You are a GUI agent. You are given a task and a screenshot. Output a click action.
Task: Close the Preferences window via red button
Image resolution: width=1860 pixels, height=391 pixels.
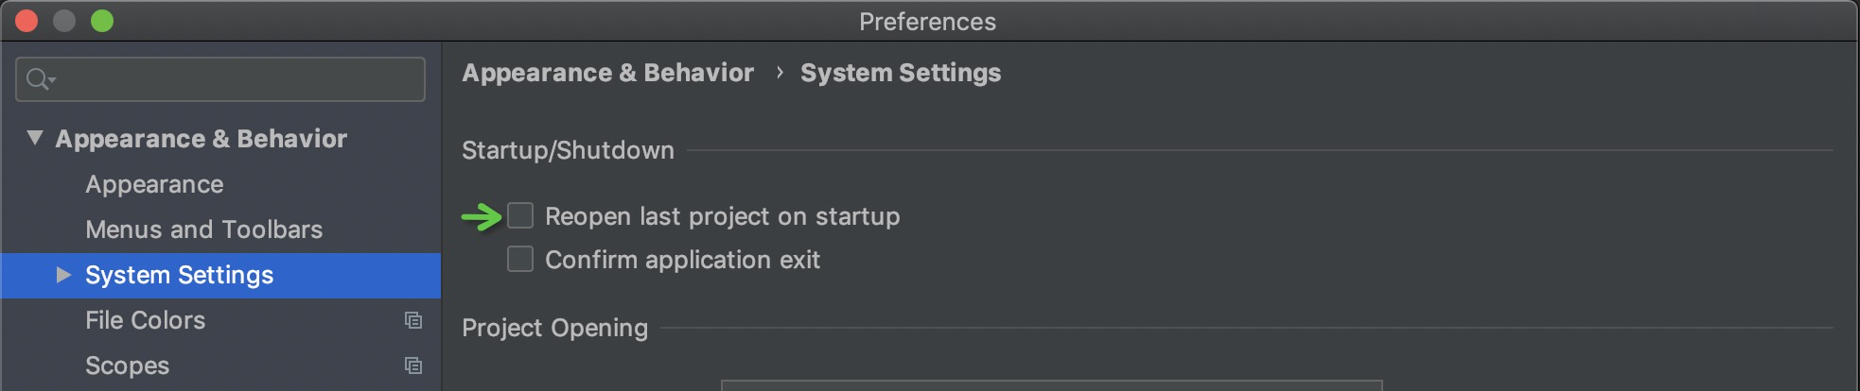[x=26, y=21]
